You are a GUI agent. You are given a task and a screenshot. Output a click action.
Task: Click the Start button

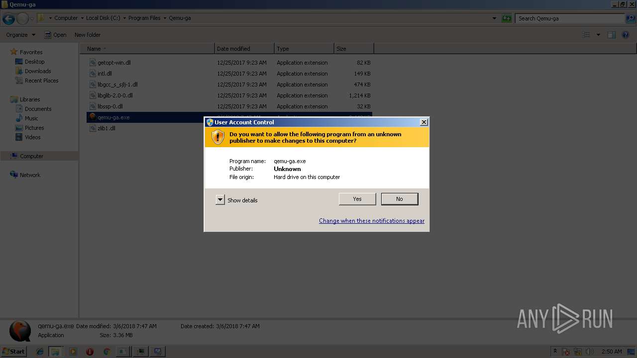13,352
